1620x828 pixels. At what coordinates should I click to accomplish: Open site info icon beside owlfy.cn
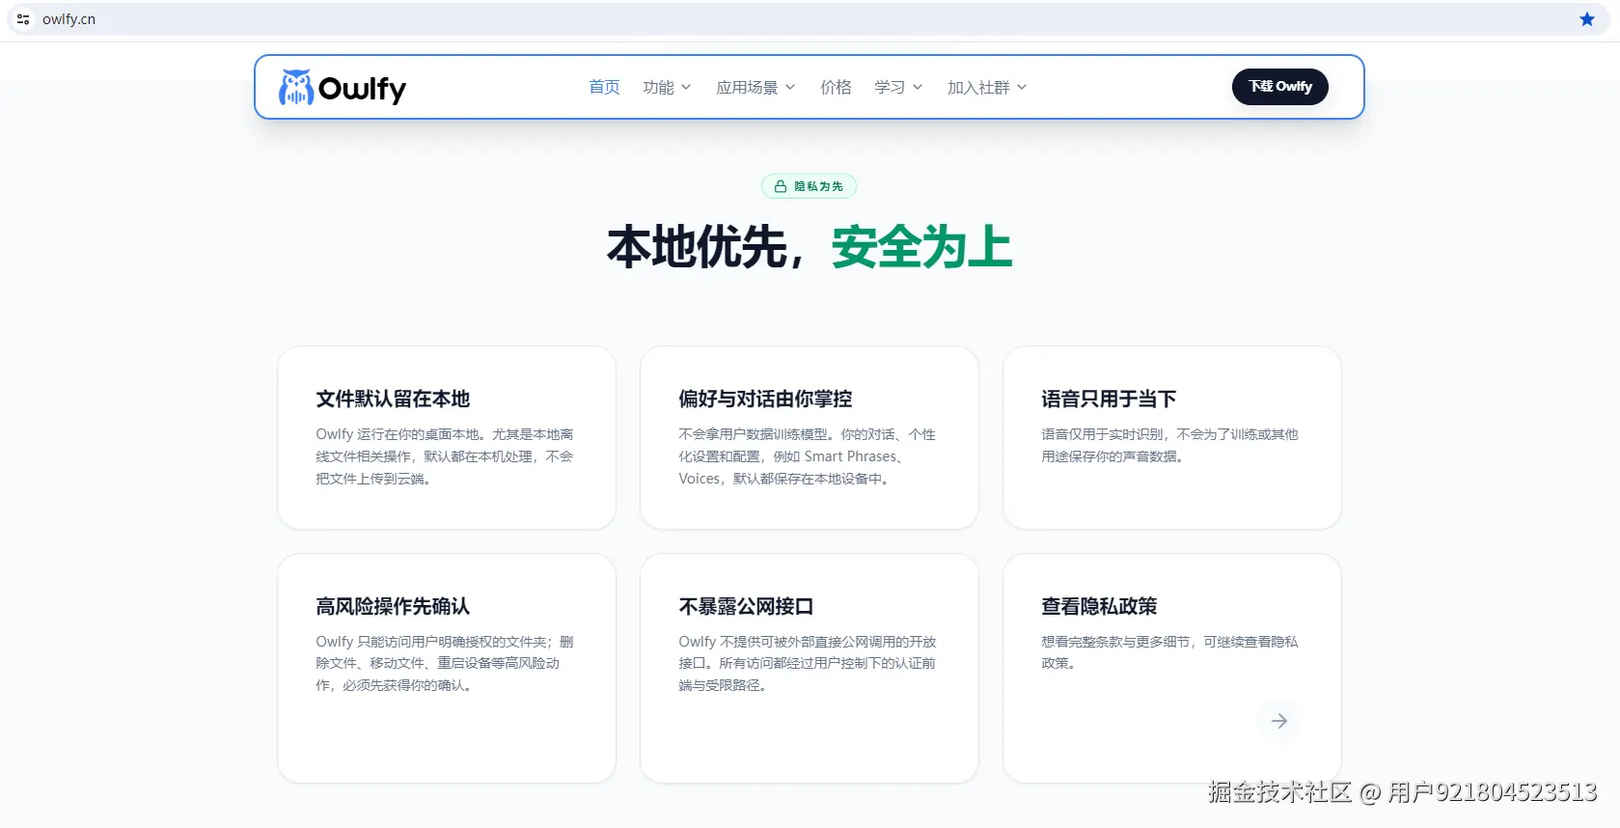pos(23,19)
